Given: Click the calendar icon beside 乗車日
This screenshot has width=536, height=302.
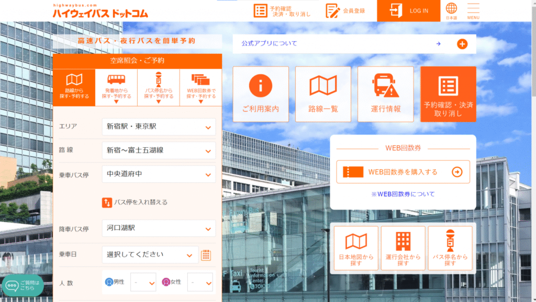Looking at the screenshot, I should click(x=206, y=255).
